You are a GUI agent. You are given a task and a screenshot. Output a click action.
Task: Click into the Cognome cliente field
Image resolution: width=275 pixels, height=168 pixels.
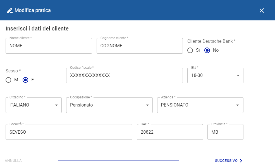pyautogui.click(x=140, y=46)
